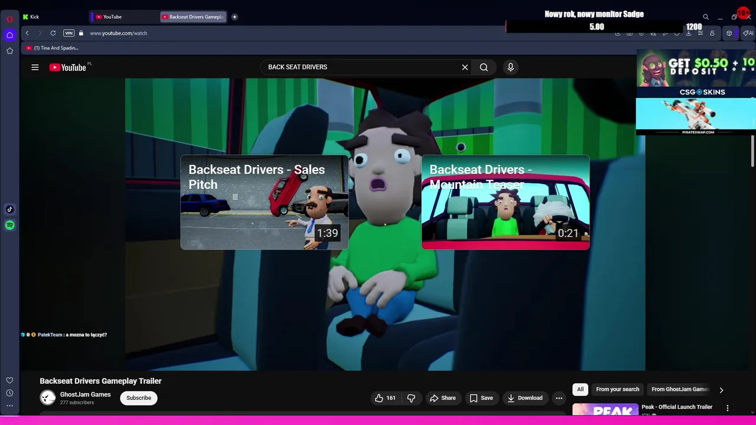This screenshot has height=425, width=756.
Task: Save video to a playlist
Action: click(481, 398)
